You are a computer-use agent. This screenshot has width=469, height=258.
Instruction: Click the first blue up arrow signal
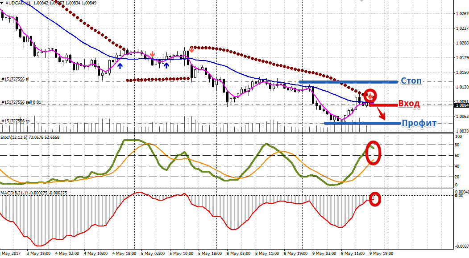coord(120,66)
